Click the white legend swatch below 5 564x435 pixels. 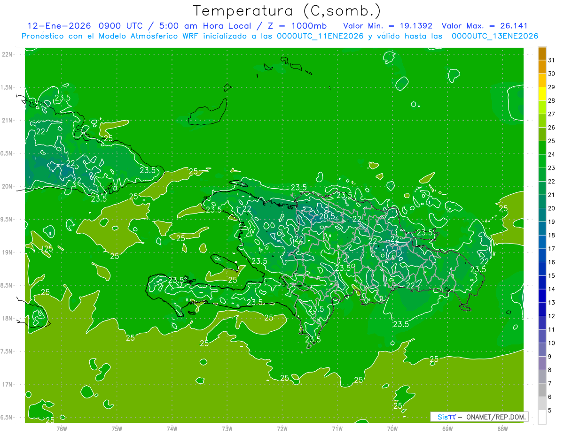click(x=542, y=417)
